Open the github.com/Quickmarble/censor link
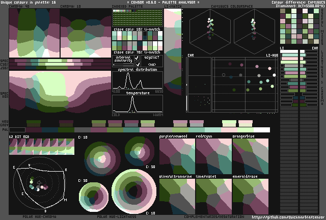Viewport: 326px width, 220px height. (288, 217)
